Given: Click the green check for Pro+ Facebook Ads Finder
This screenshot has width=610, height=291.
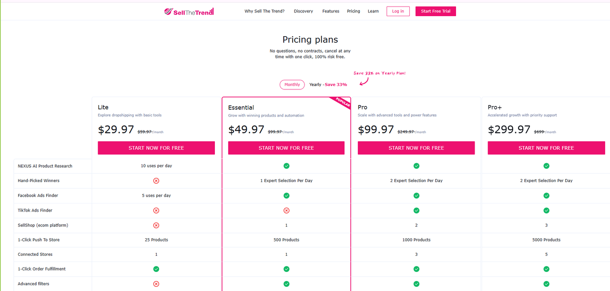Looking at the screenshot, I should click(x=547, y=195).
